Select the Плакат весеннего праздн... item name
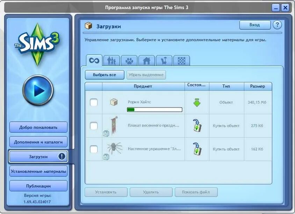This screenshot has width=295, height=214. pos(153,125)
